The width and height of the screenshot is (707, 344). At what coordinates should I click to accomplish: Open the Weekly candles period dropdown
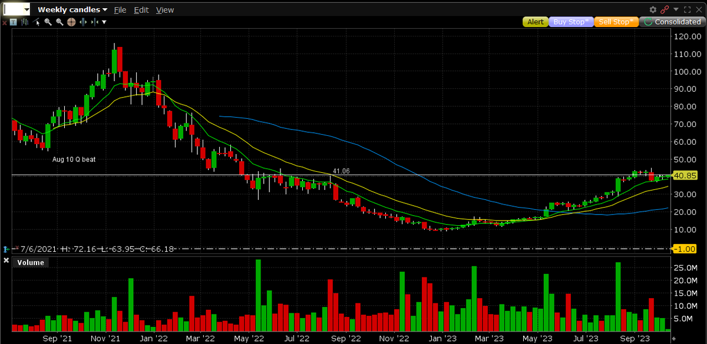(x=72, y=9)
